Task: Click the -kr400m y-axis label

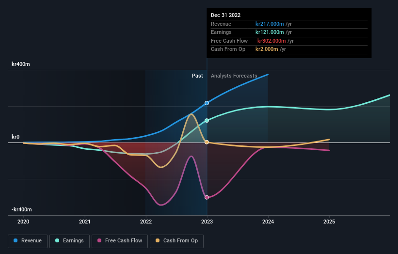Action: [22, 209]
